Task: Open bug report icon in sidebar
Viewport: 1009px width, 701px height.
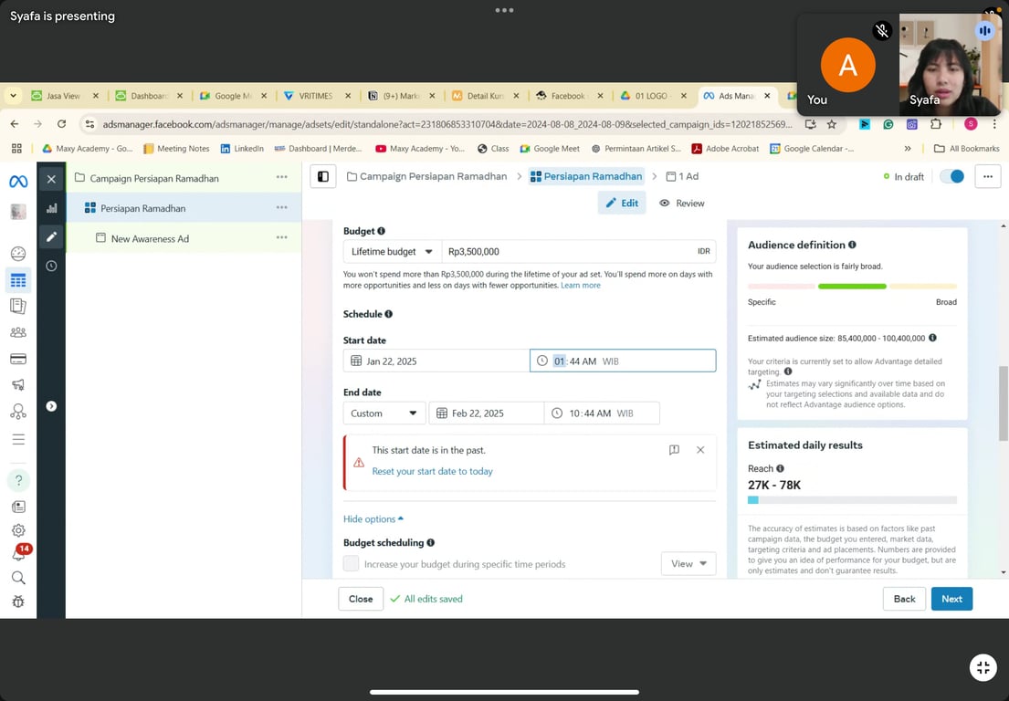Action: [18, 602]
